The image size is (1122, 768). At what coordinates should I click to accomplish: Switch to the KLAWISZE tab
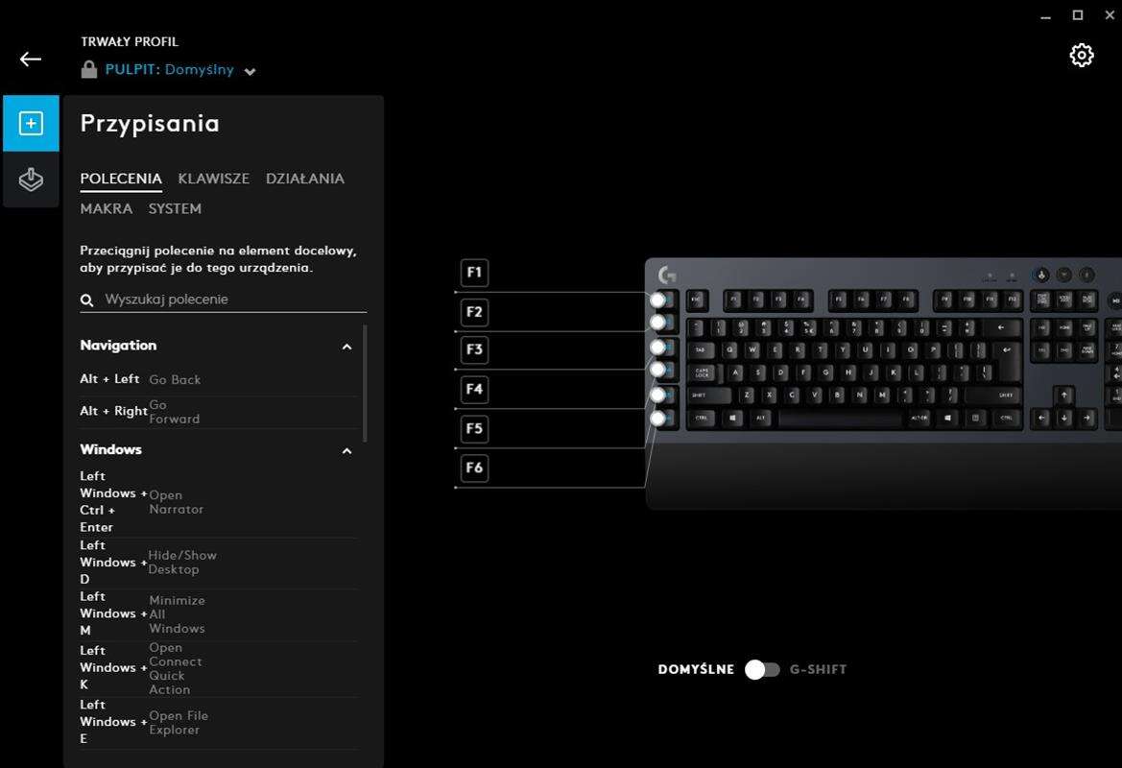tap(213, 179)
